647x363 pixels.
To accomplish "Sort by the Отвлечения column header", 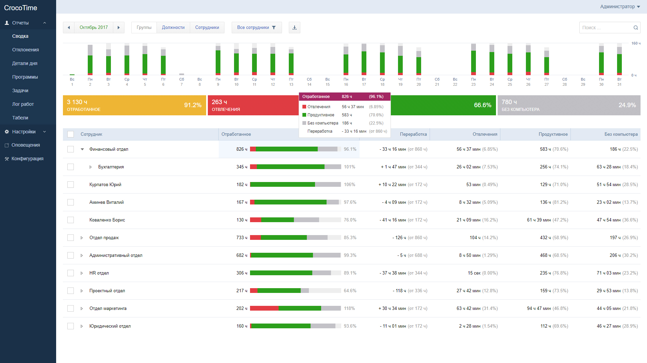I will [x=485, y=134].
